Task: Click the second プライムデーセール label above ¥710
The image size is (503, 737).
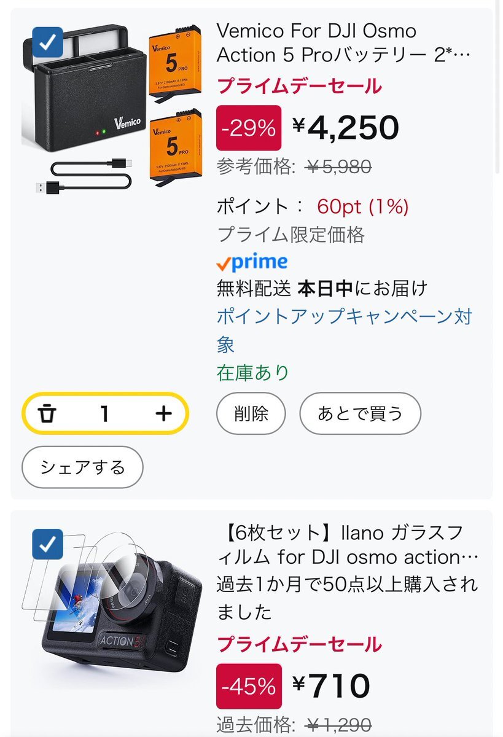Action: [299, 645]
